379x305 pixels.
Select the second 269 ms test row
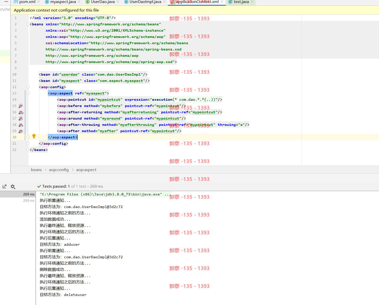click(18, 200)
